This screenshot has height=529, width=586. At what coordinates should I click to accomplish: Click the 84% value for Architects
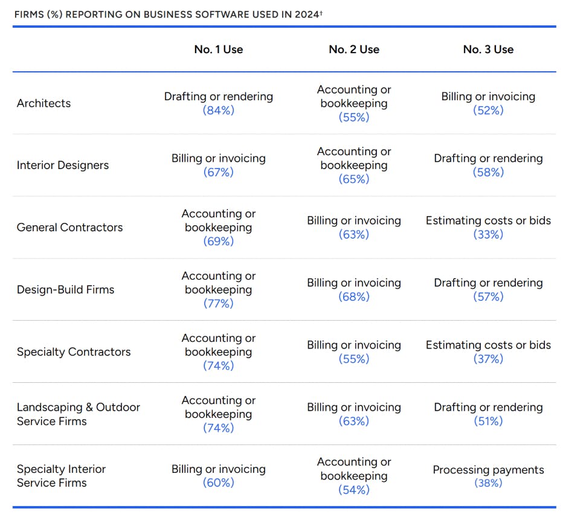pos(219,111)
